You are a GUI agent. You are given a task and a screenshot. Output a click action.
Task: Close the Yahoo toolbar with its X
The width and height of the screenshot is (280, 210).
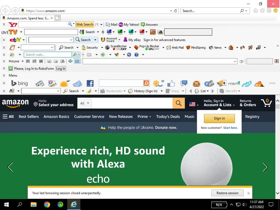pyautogui.click(x=4, y=24)
